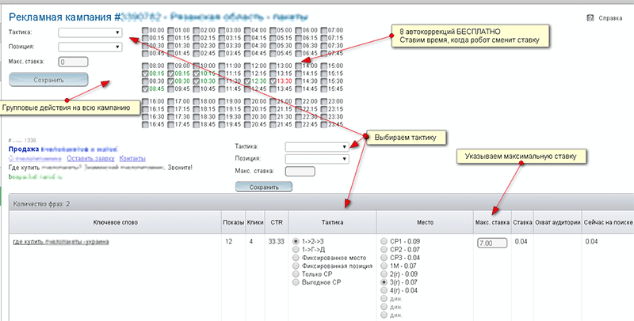Viewport: 634px width, 321px height.
Task: Select the 1->2->3 tactic radio
Action: 296,241
